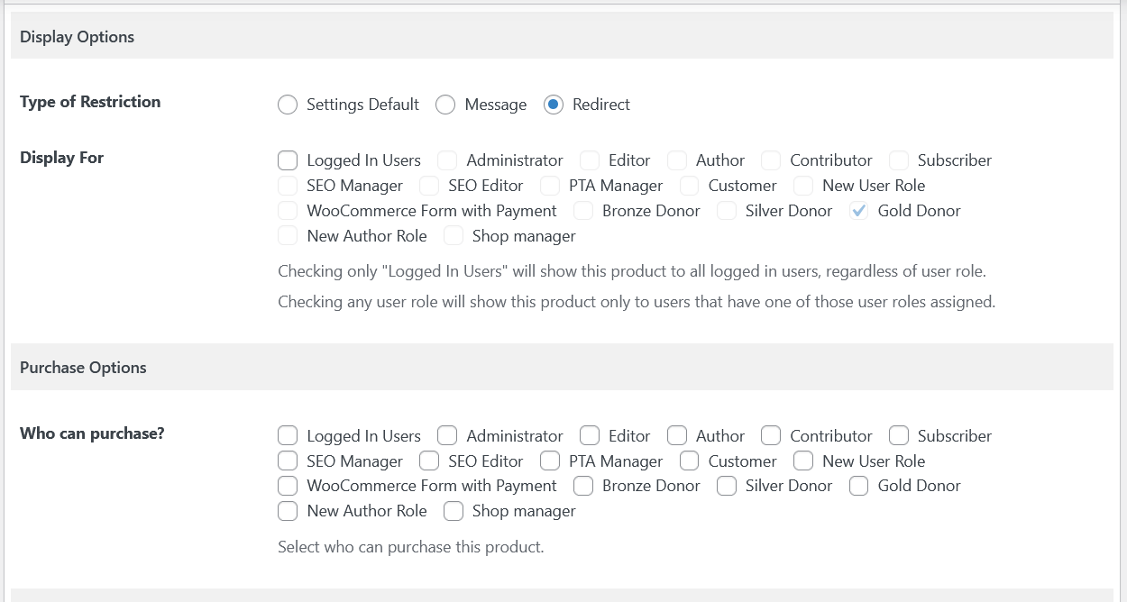Check Silver Donor for Who can purchase

tap(727, 486)
